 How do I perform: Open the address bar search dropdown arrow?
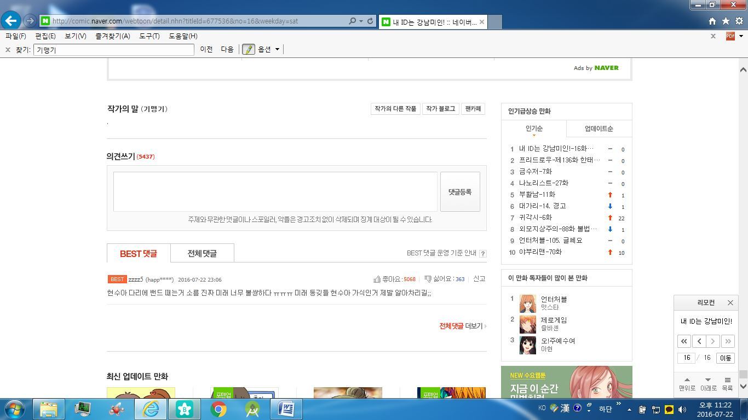pyautogui.click(x=361, y=21)
